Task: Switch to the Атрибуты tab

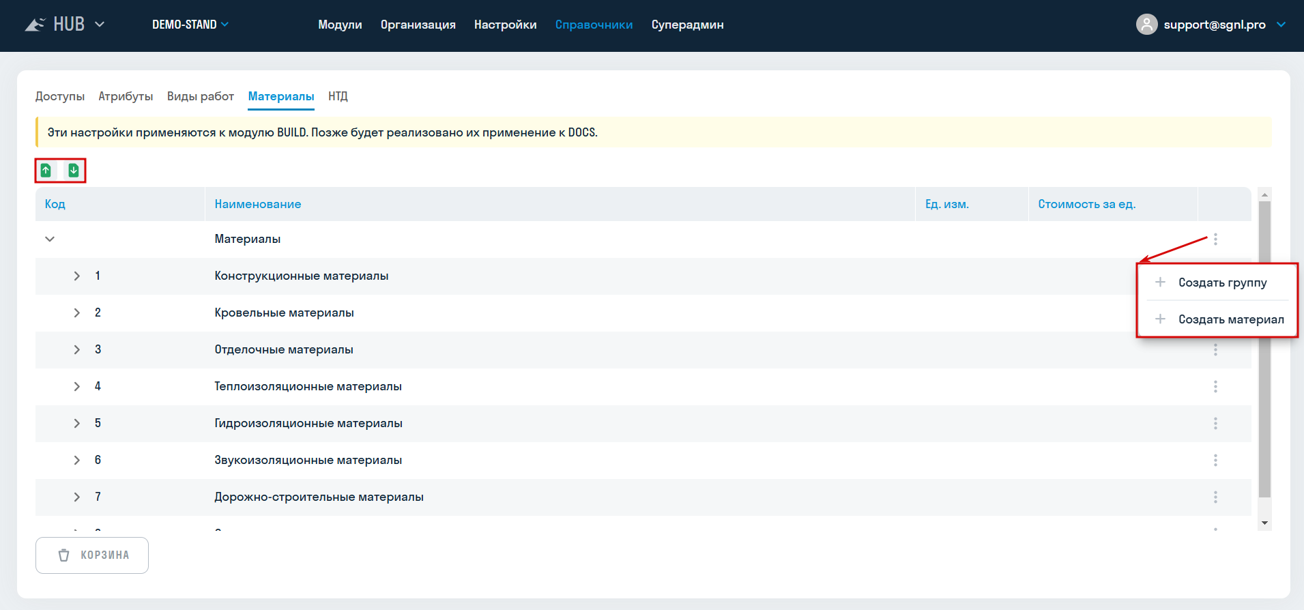Action: click(126, 96)
